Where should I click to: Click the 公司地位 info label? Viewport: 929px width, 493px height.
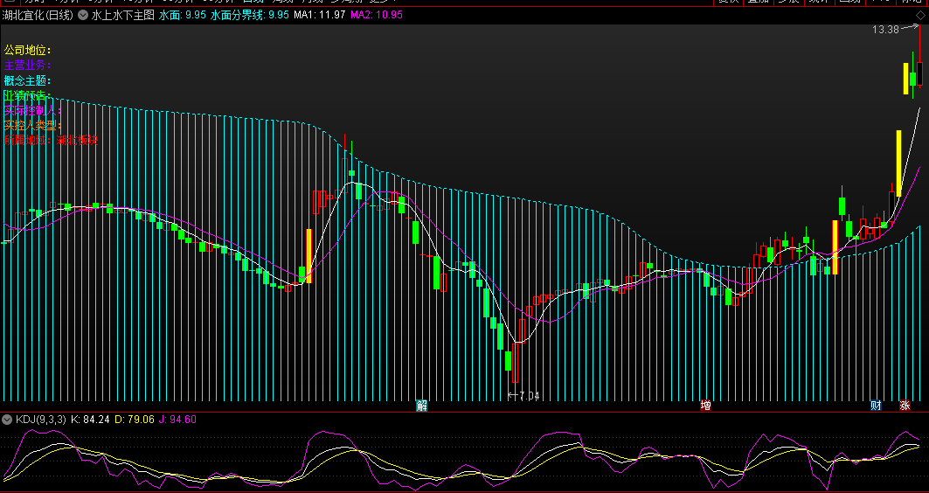28,51
